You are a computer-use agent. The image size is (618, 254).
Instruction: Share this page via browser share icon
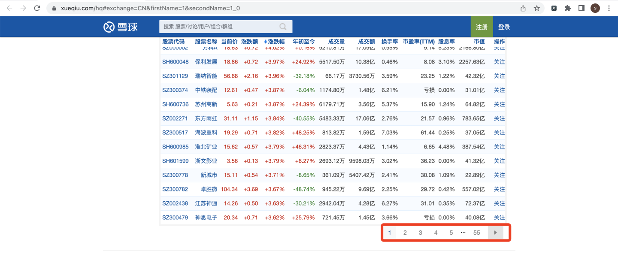[x=523, y=8]
